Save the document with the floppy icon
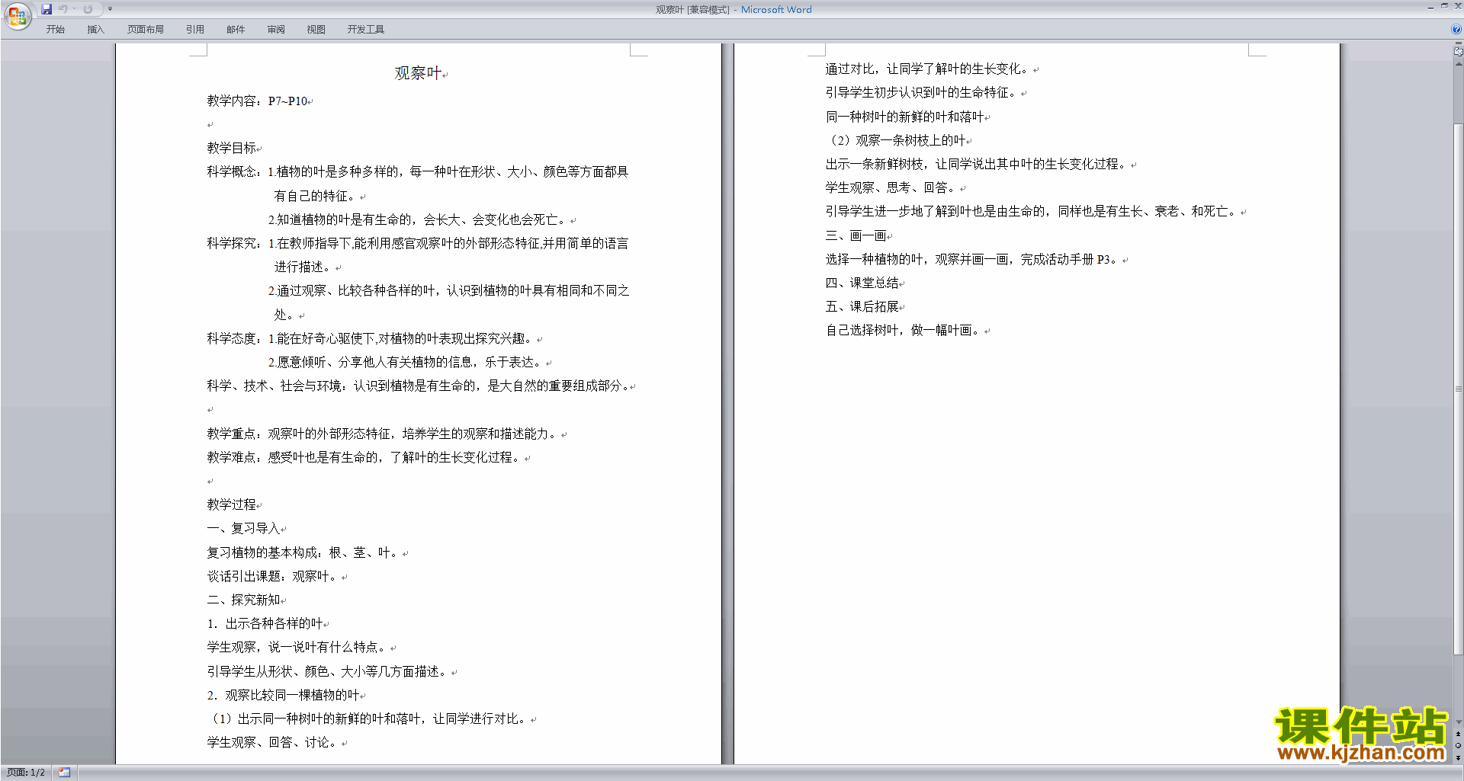The image size is (1464, 781). point(47,9)
